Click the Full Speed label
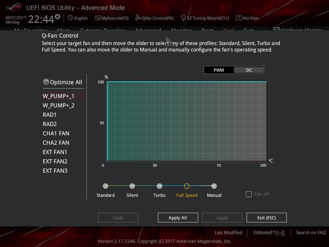 click(x=187, y=195)
